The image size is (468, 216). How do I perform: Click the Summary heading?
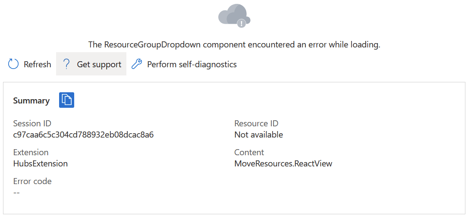[x=31, y=101]
